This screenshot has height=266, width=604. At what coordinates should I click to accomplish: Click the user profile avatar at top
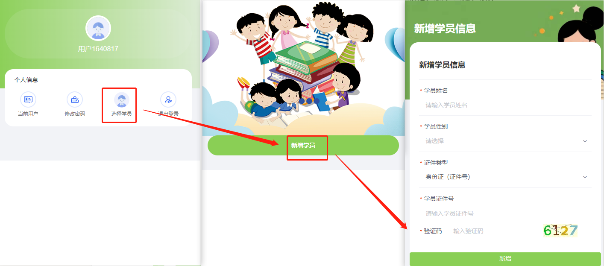tap(98, 29)
